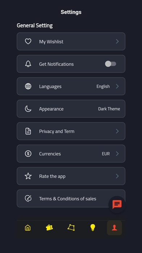This screenshot has height=253, width=142.
Task: Change appearance from Dark Theme
Action: pyautogui.click(x=109, y=109)
